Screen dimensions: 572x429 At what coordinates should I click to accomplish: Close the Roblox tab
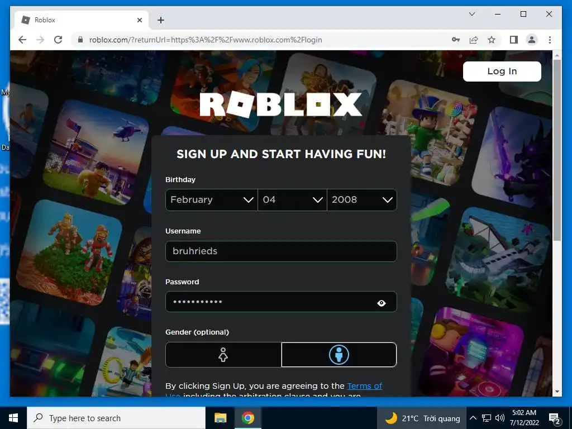(x=139, y=20)
